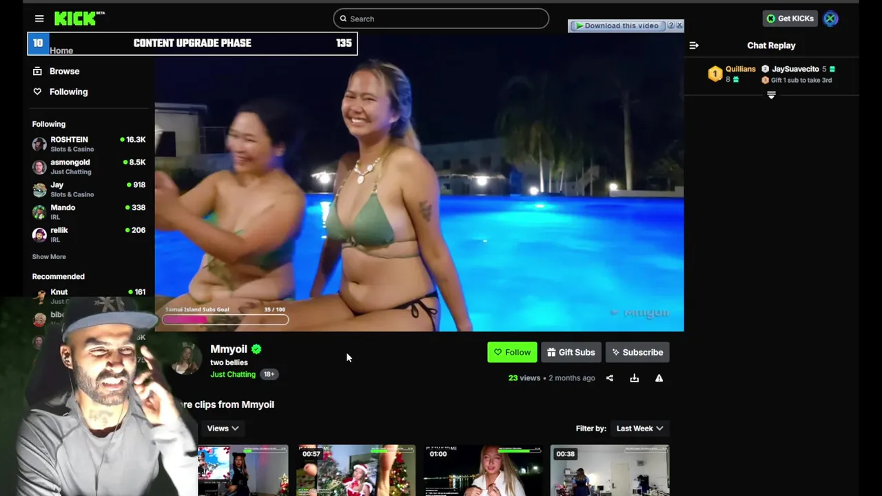Open the 00:57 Christmas tree clip thumbnail
Viewport: 882px width, 496px height.
point(356,471)
